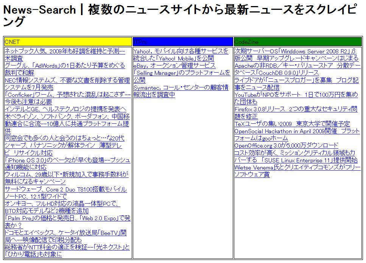Open the Palm Pre price and release link
This screenshot has width=366, height=263.
(67, 222)
